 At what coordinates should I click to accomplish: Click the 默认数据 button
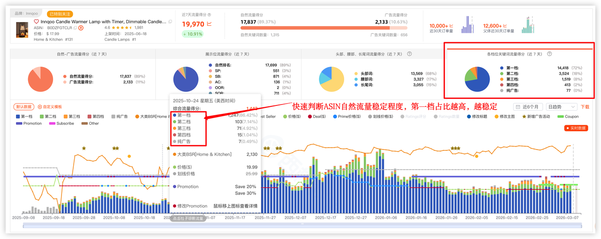tap(24, 107)
